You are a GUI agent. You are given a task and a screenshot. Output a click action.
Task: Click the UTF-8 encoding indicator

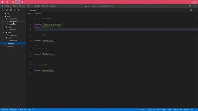(158, 110)
